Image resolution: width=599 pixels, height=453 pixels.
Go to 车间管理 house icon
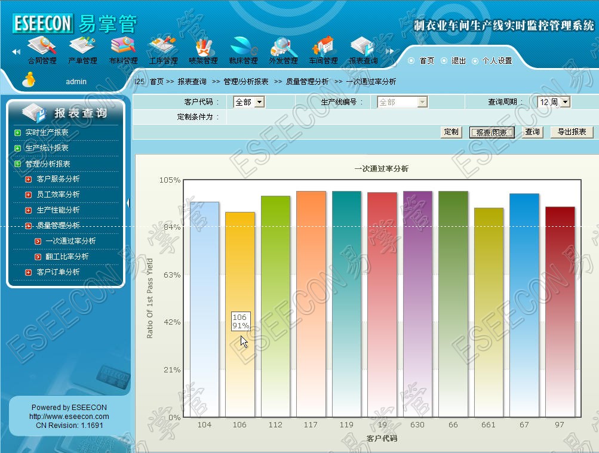point(323,46)
